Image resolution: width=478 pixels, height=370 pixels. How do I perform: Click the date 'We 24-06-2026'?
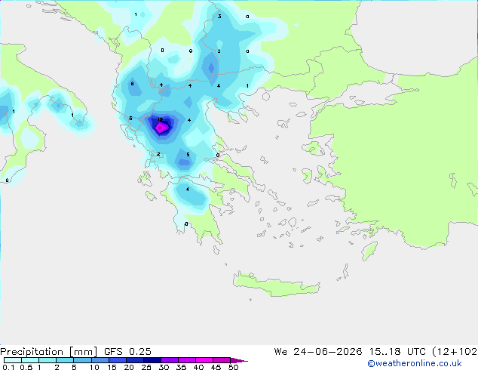[318, 352]
